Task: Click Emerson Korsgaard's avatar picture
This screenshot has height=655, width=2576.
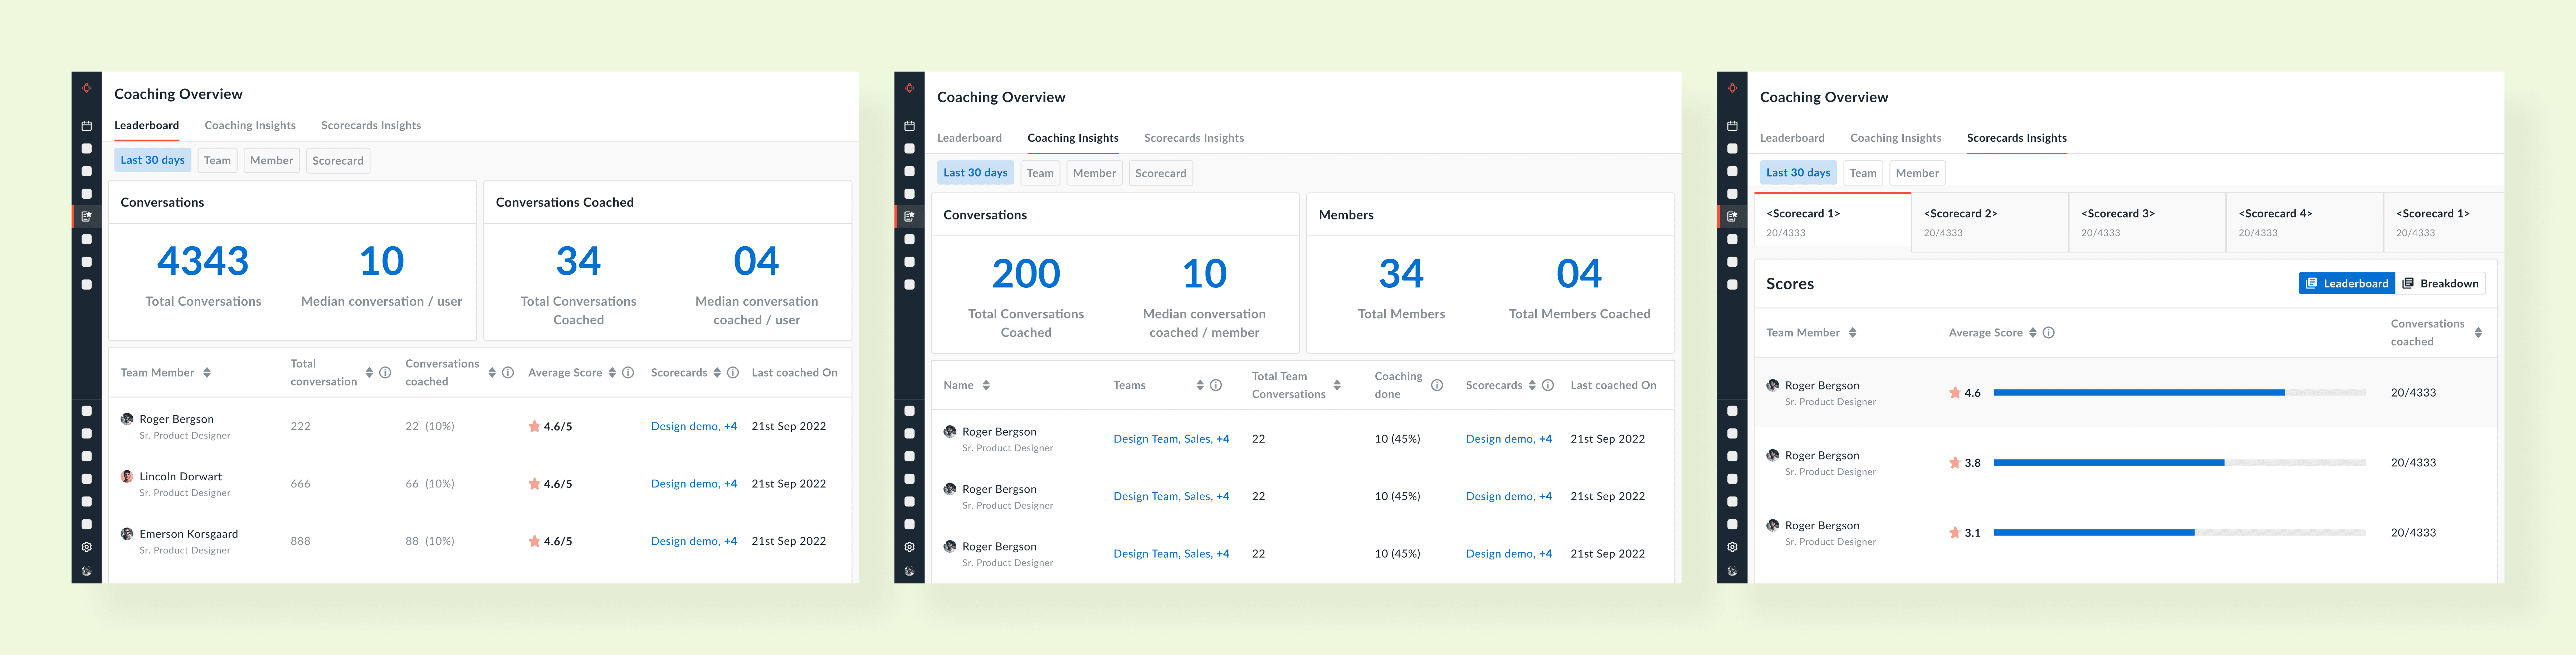Action: coord(127,534)
